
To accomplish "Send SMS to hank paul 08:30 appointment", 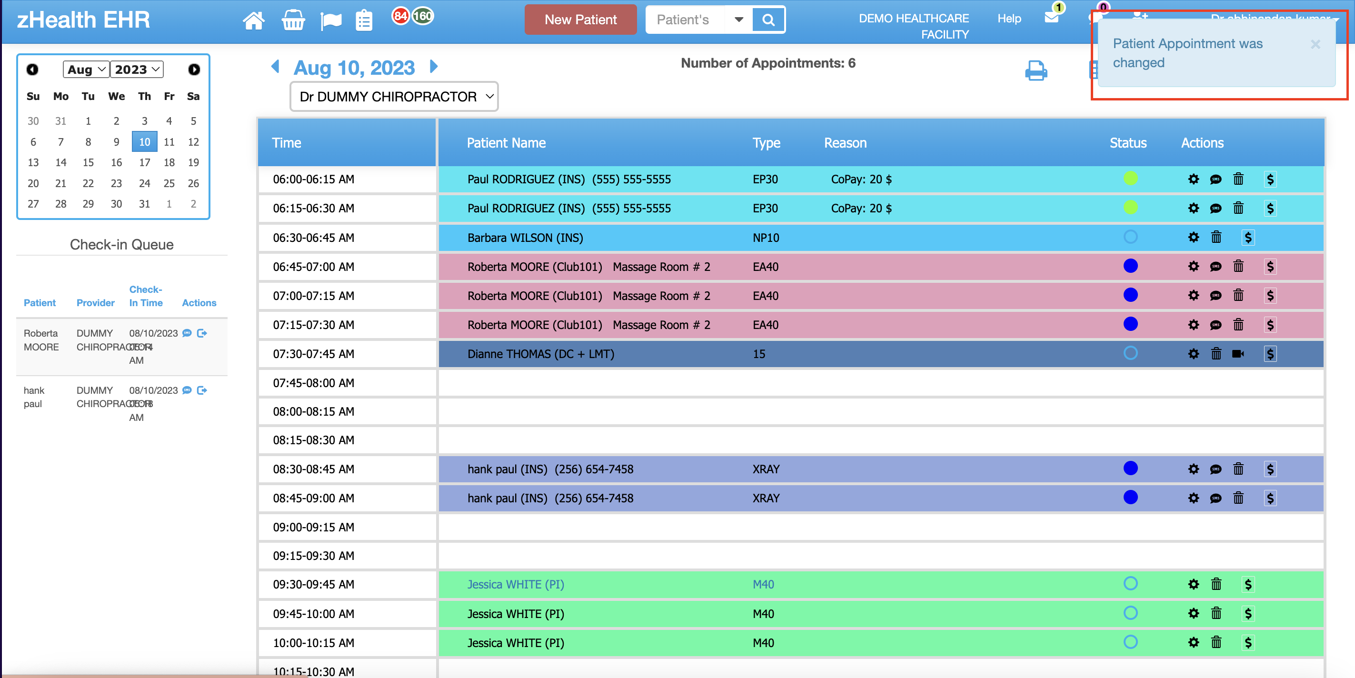I will pyautogui.click(x=1215, y=469).
